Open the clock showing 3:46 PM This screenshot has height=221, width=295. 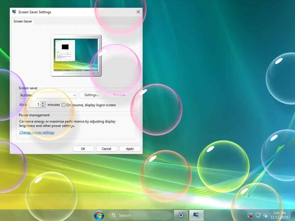point(279,215)
